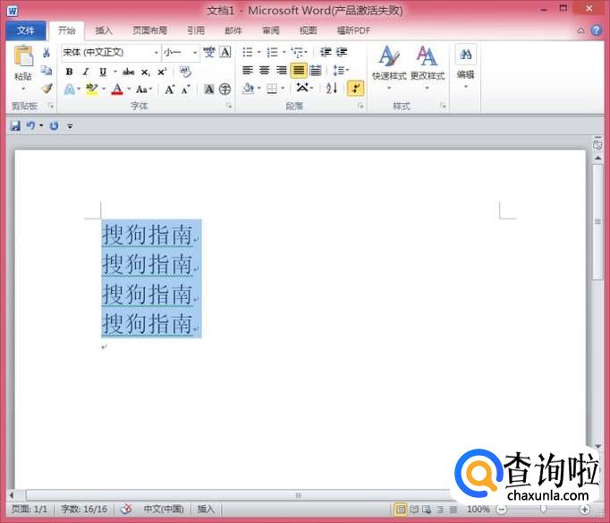The height and width of the screenshot is (523, 610).
Task: Toggle Justify alignment
Action: tap(299, 71)
